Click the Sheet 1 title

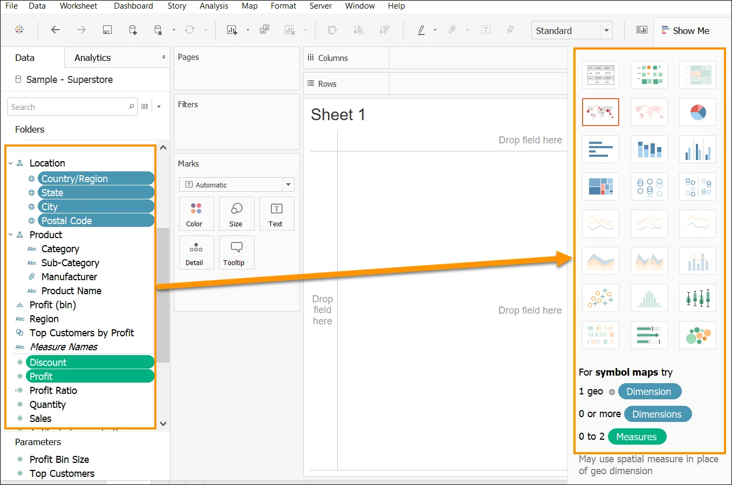pos(338,115)
